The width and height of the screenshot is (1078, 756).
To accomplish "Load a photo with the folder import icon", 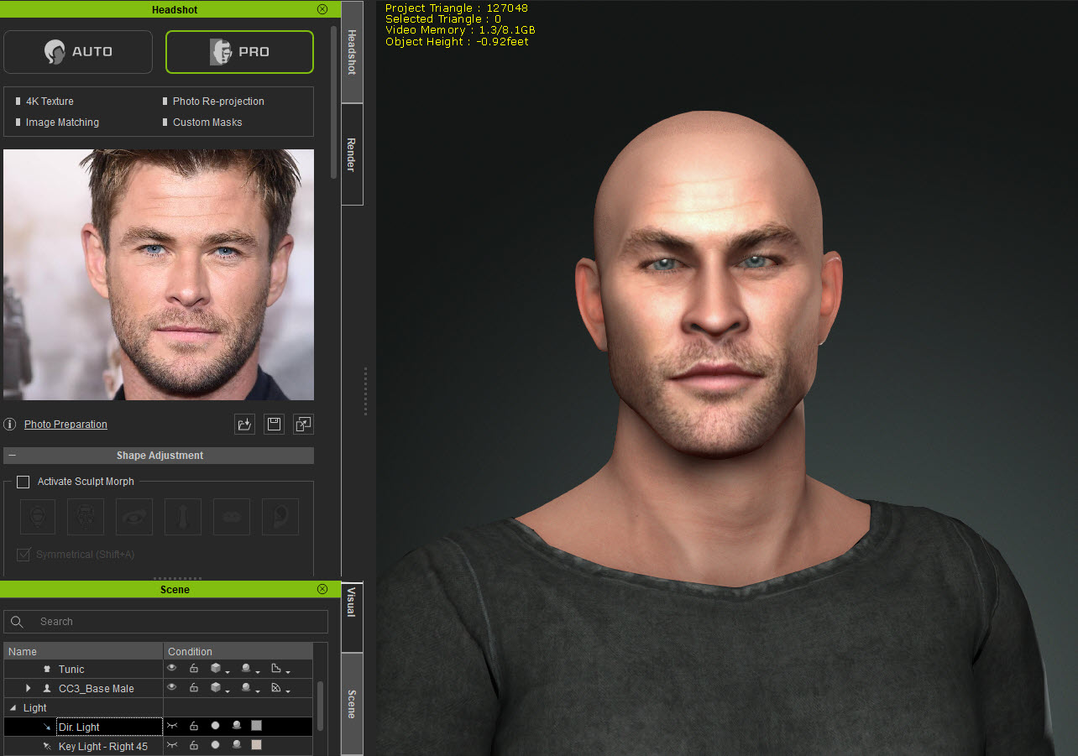I will (244, 425).
